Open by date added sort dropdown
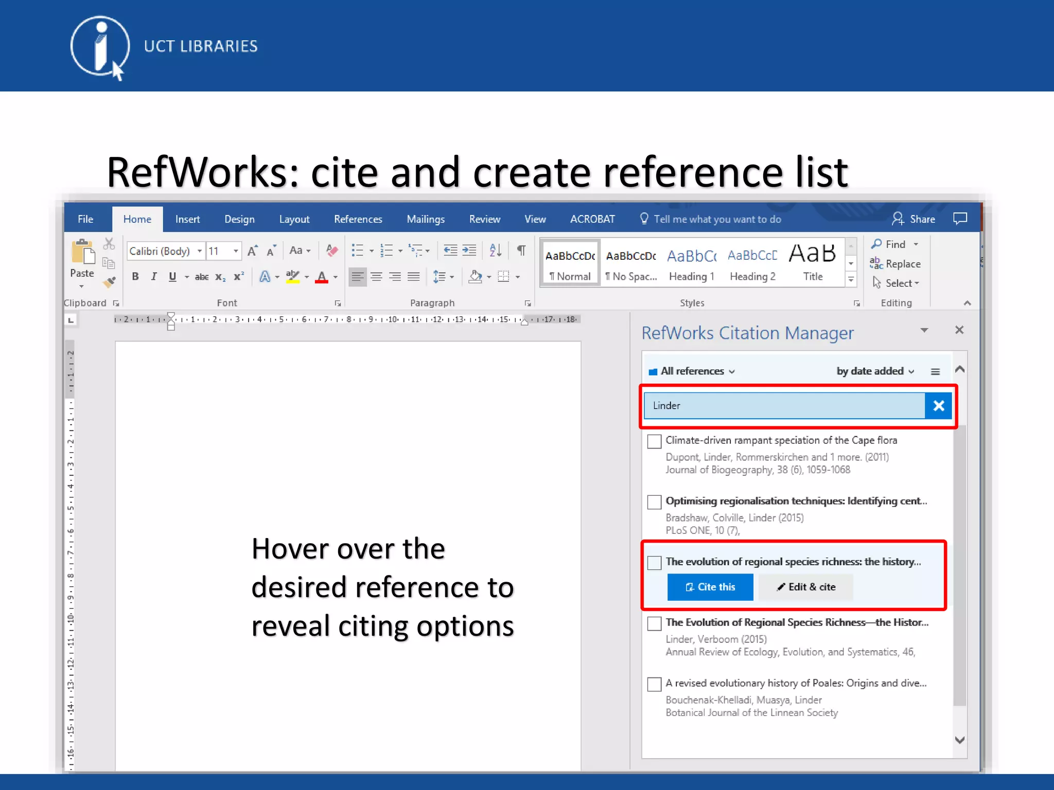1054x790 pixels. (x=875, y=371)
